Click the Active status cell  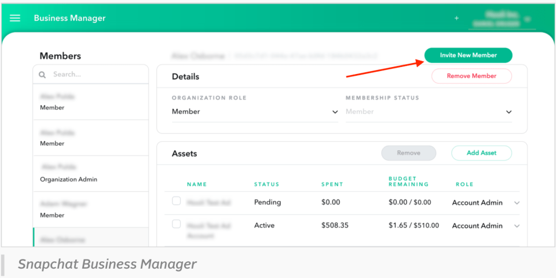coord(264,225)
